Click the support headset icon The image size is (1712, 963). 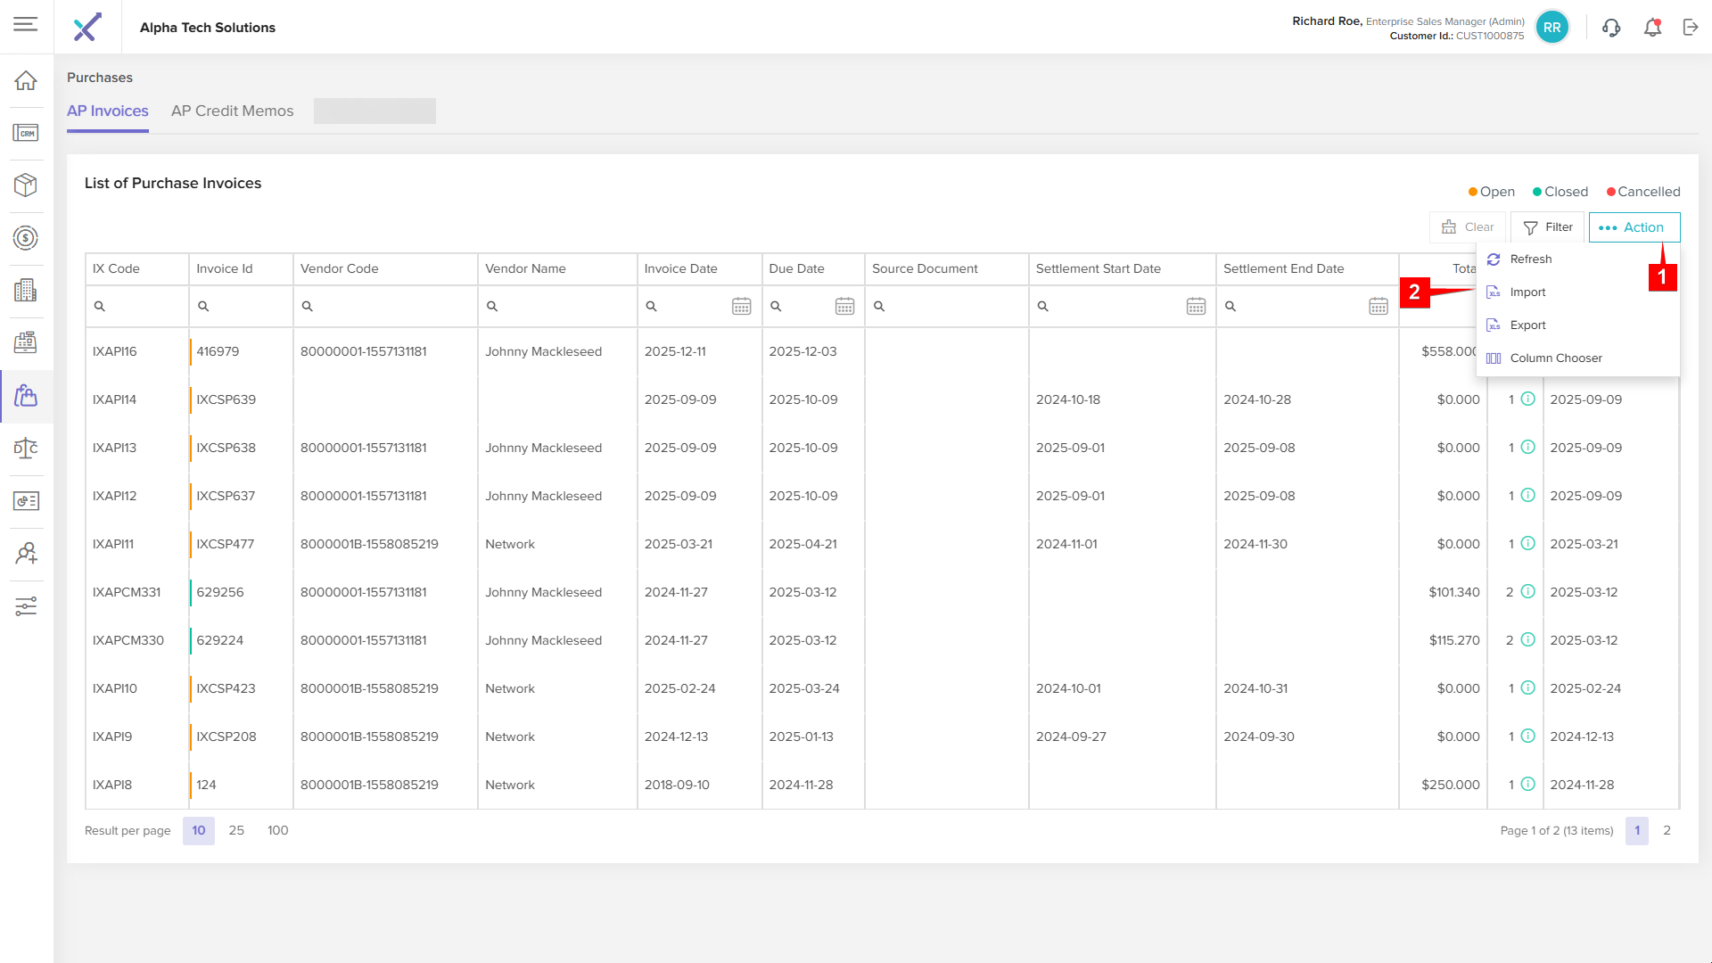[x=1610, y=28]
